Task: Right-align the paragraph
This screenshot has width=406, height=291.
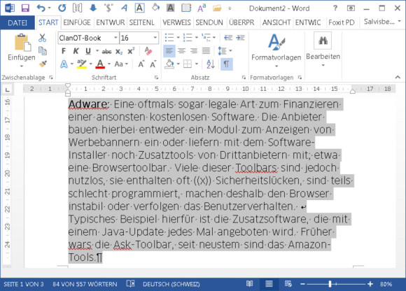Action: coord(194,51)
